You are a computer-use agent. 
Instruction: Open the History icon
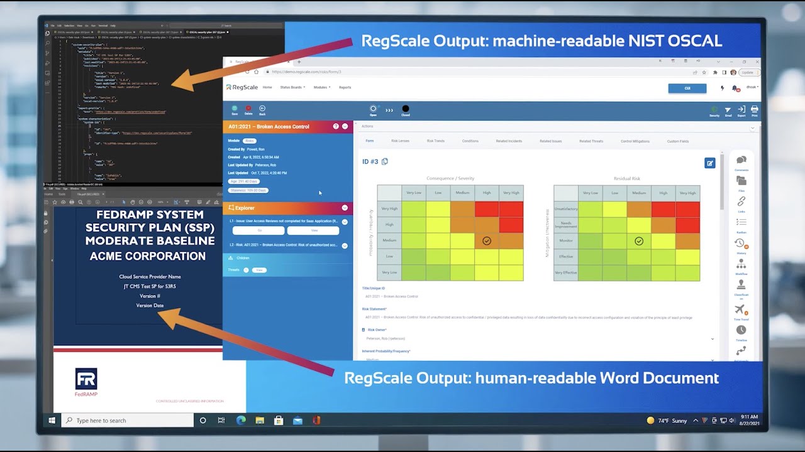pos(740,243)
